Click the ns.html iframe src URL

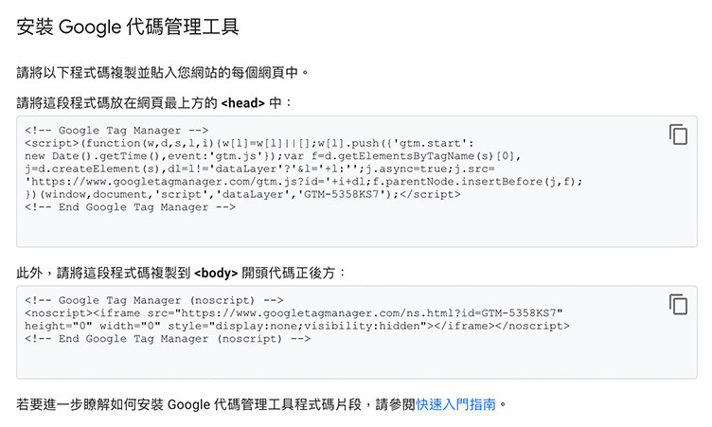click(x=368, y=313)
